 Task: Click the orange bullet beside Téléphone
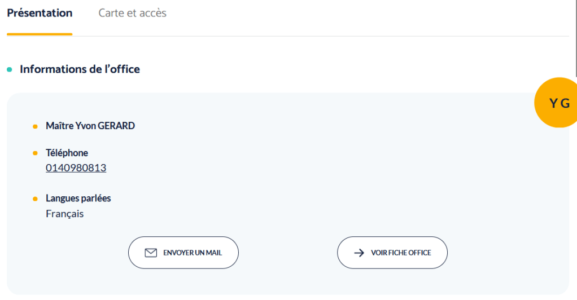35,153
